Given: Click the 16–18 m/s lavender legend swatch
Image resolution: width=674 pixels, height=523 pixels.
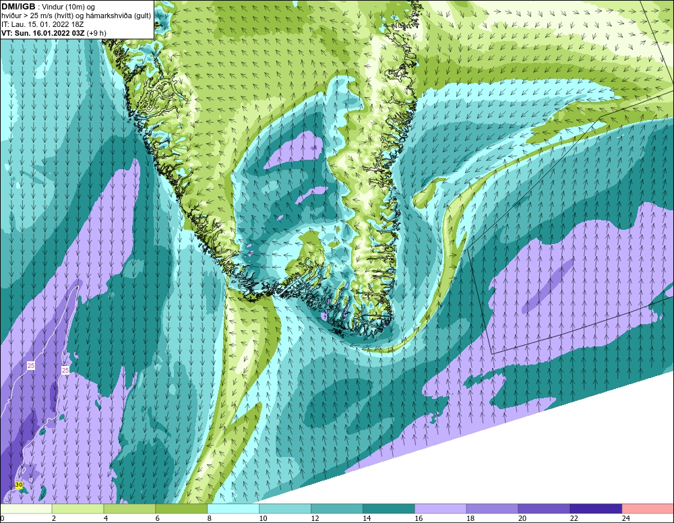Looking at the screenshot, I should click(x=440, y=509).
